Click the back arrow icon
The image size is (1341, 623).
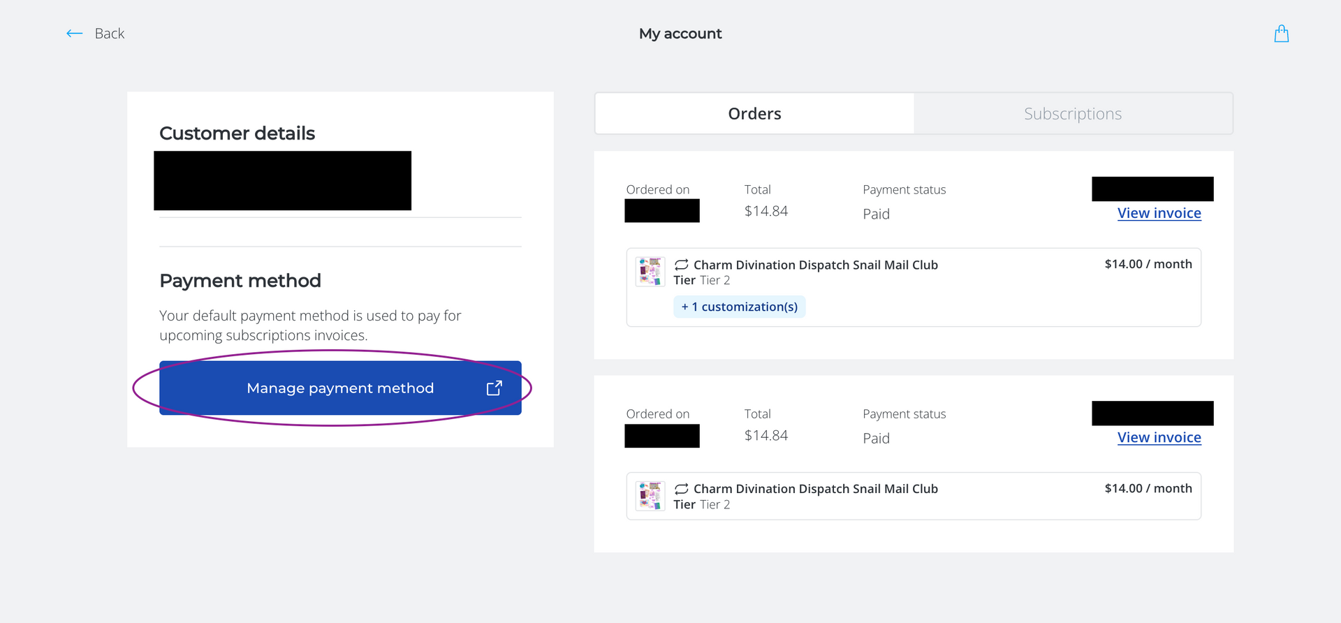(75, 34)
